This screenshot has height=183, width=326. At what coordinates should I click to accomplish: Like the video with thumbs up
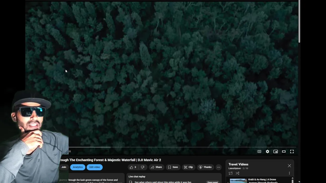coord(133,167)
